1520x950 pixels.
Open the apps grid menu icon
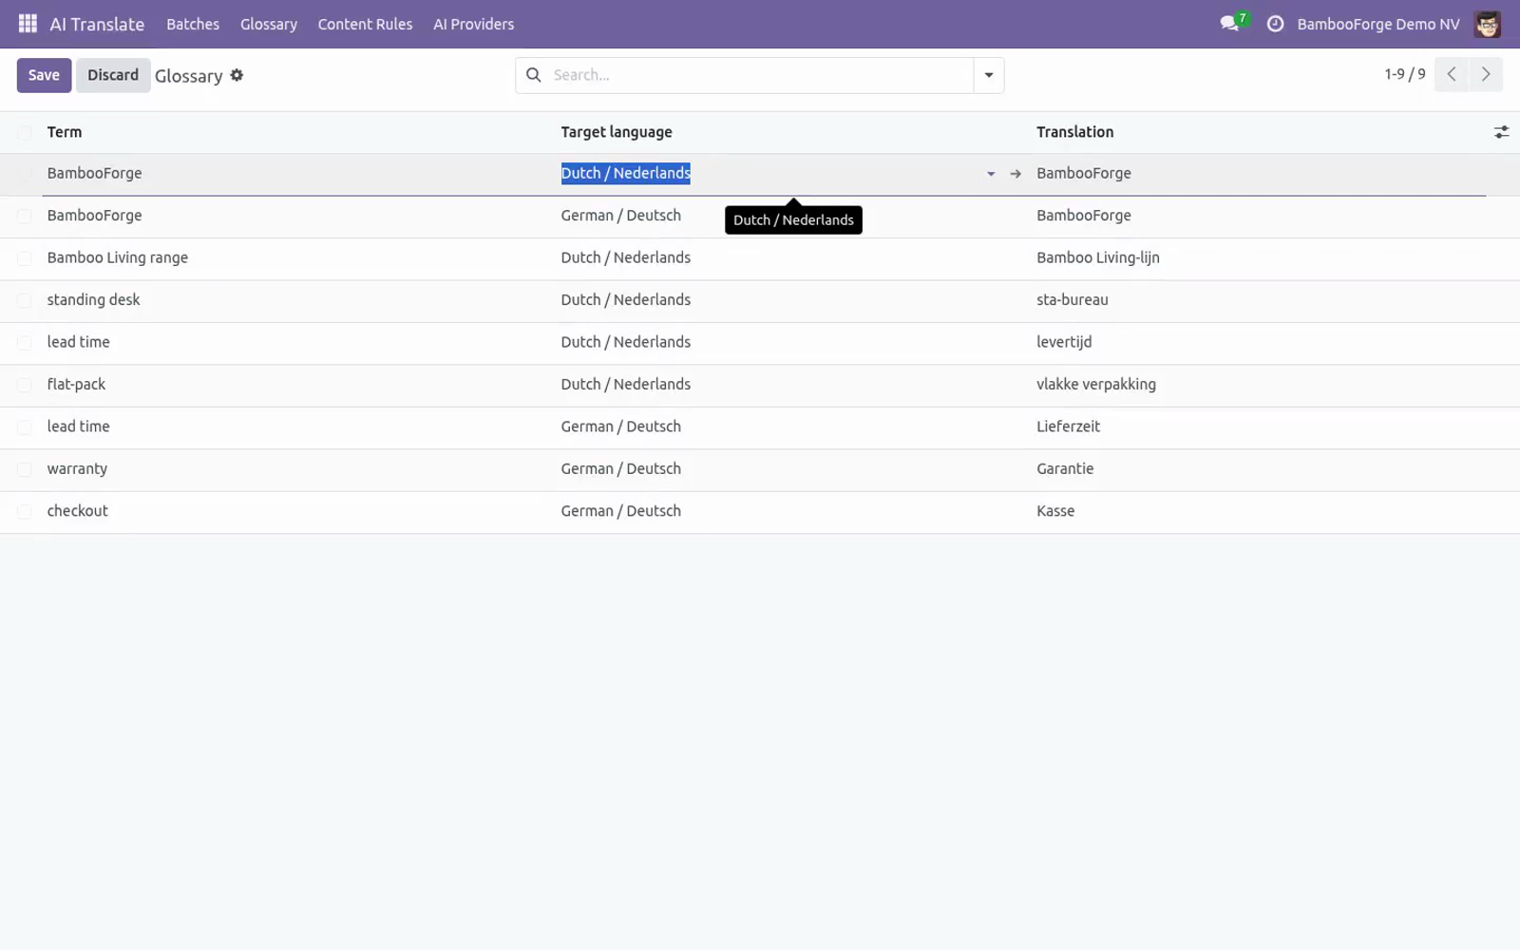pyautogui.click(x=28, y=24)
